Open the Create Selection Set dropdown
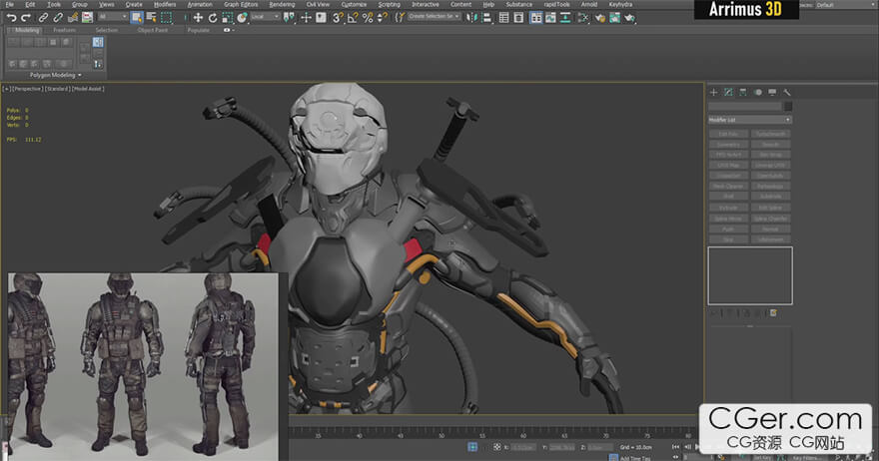 pos(434,17)
